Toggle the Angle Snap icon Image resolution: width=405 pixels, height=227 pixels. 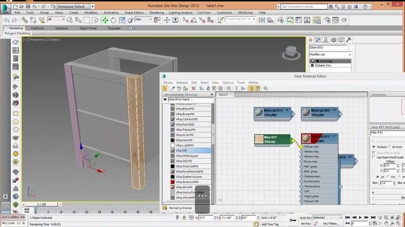point(194,20)
